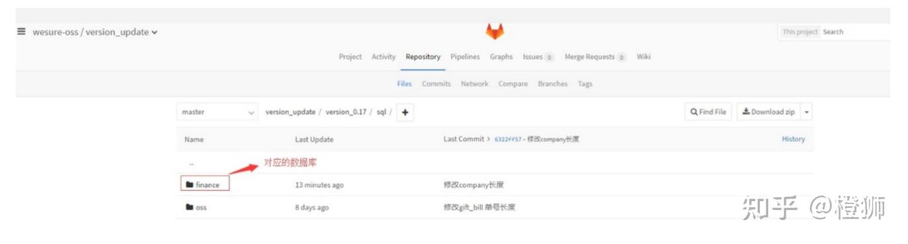Click the 'This project' search scope label
This screenshot has width=908, height=244.
pyautogui.click(x=800, y=32)
